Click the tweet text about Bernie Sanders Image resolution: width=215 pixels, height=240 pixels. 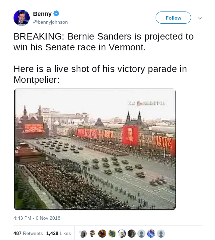tap(104, 42)
